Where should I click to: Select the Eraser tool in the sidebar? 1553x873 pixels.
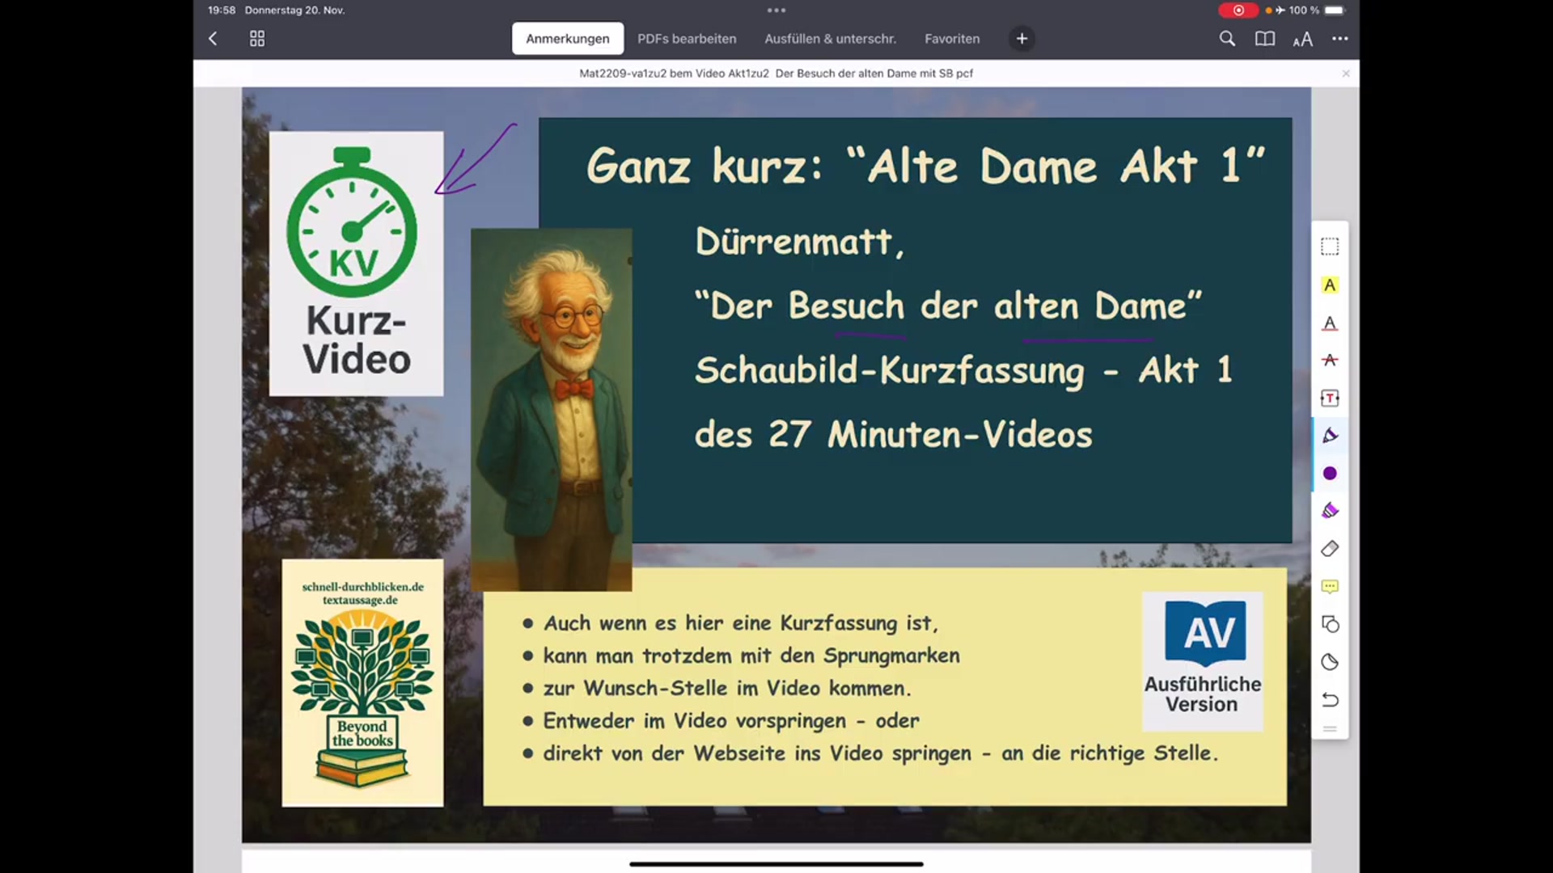tap(1330, 549)
